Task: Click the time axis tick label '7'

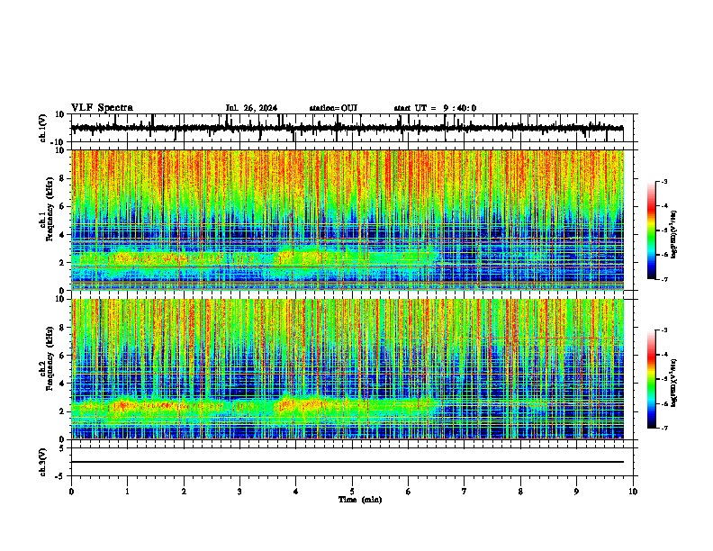Action: pyautogui.click(x=465, y=492)
